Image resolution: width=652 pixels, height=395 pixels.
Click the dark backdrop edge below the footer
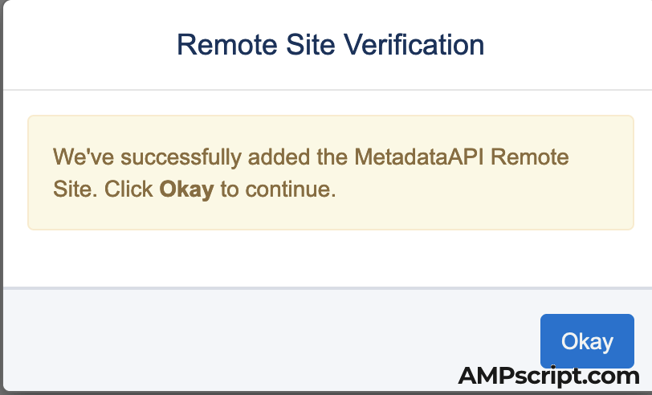coord(241,393)
